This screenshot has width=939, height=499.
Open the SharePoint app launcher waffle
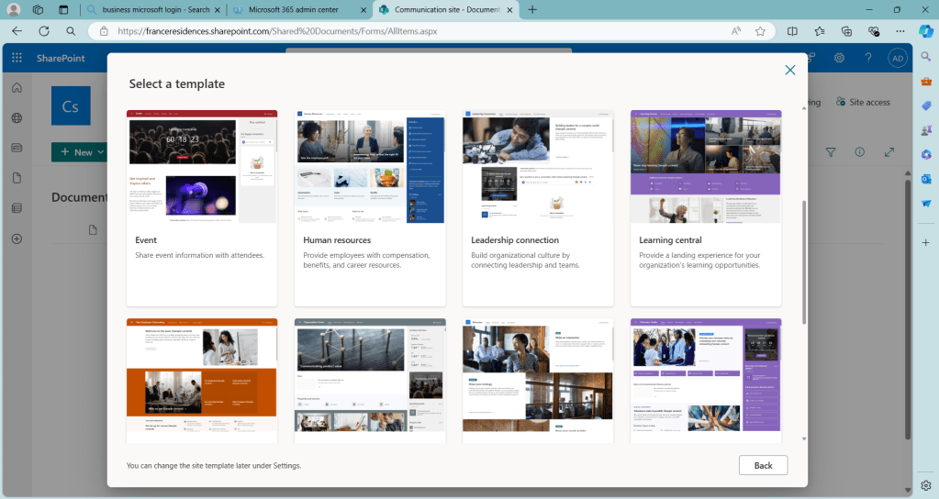coord(17,58)
